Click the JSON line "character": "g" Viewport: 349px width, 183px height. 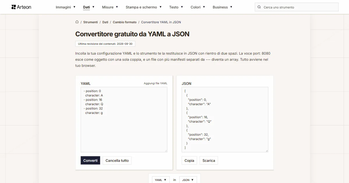200,139
